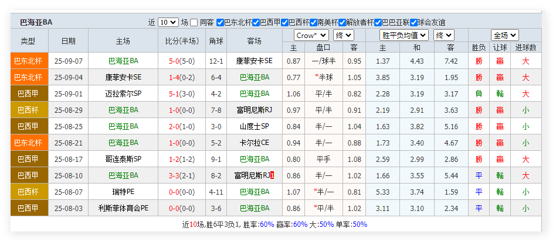Expand the Crow* odds company dropdown
The width and height of the screenshot is (556, 242).
pyautogui.click(x=311, y=35)
